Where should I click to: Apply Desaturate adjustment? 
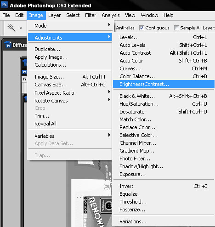(164, 112)
